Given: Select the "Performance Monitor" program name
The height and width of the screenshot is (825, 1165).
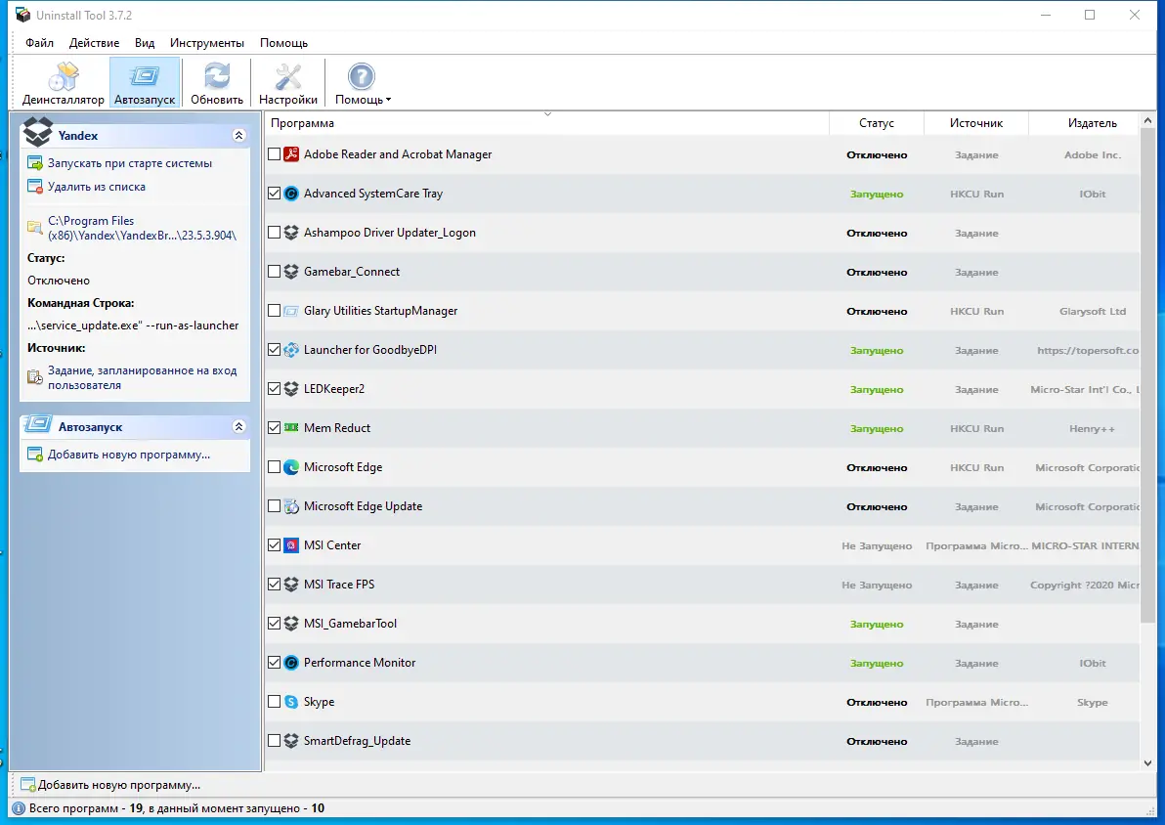Looking at the screenshot, I should click(360, 663).
